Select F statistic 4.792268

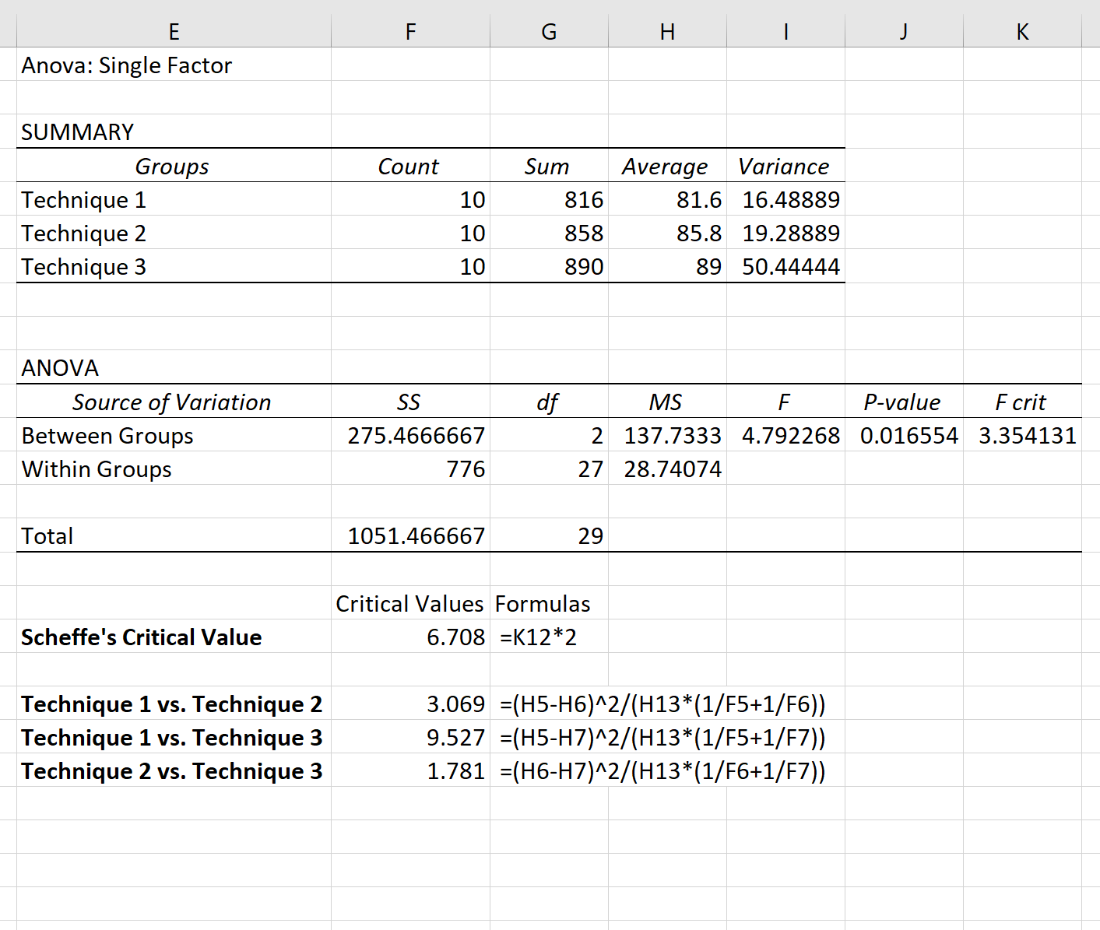pyautogui.click(x=785, y=435)
